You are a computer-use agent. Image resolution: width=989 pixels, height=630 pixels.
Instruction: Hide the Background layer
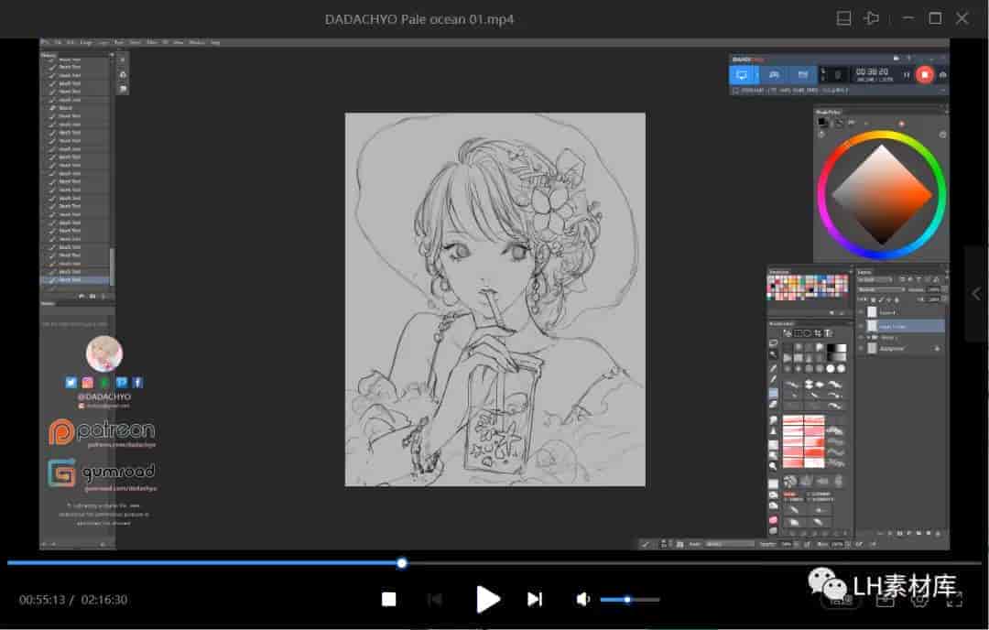861,348
